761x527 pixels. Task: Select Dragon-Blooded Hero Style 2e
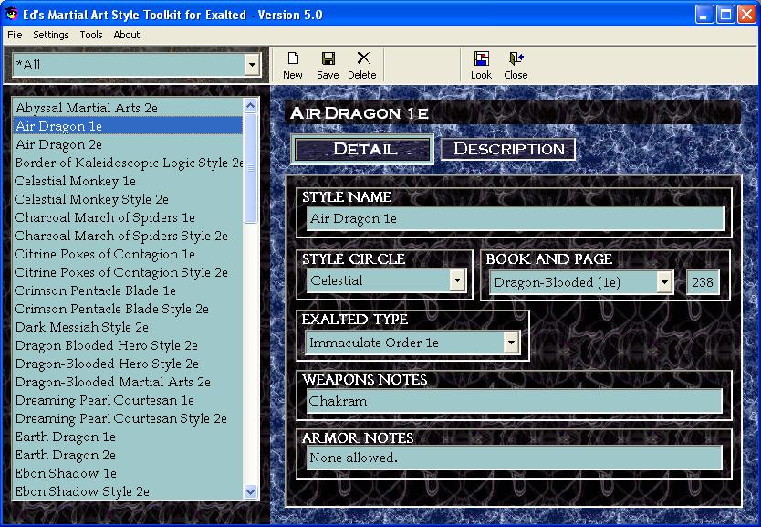pyautogui.click(x=128, y=364)
